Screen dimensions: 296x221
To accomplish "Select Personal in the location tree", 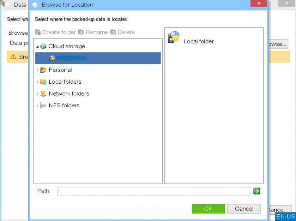I will [60, 70].
